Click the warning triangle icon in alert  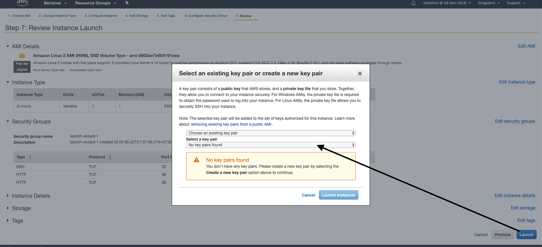pyautogui.click(x=196, y=160)
